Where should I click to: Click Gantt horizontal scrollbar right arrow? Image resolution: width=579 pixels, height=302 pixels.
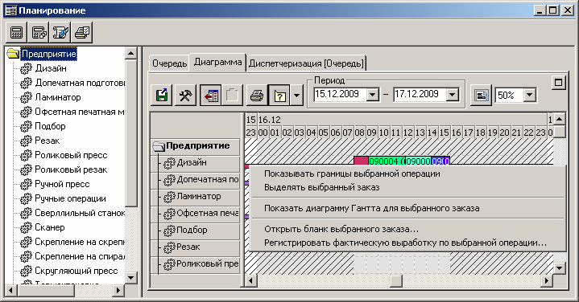[547, 281]
